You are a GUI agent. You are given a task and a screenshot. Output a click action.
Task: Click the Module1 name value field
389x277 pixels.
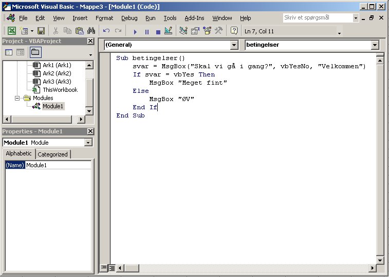pos(58,165)
